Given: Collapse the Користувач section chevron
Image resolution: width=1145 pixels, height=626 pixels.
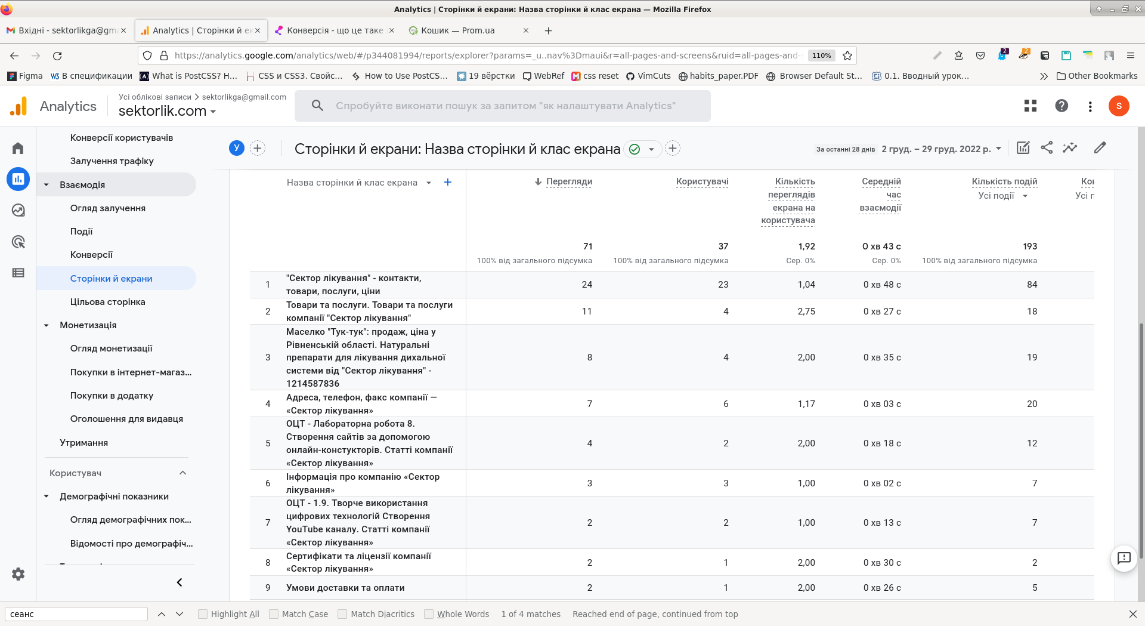Looking at the screenshot, I should (183, 473).
